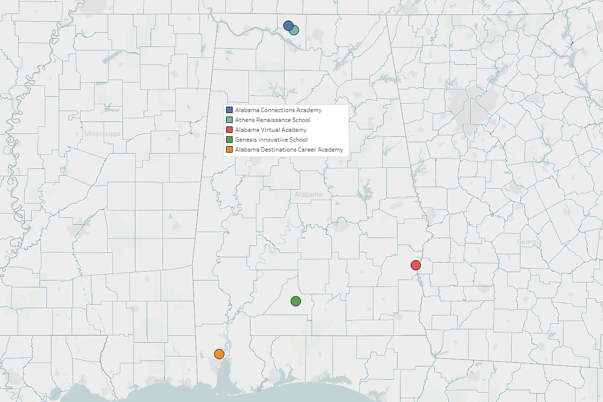Select the green legend swatch
This screenshot has width=603, height=402.
tap(229, 139)
